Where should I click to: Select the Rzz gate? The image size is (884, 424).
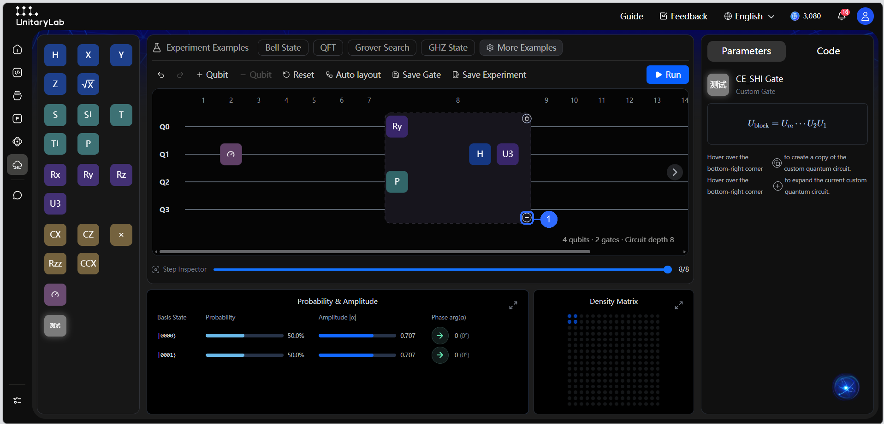coord(55,263)
